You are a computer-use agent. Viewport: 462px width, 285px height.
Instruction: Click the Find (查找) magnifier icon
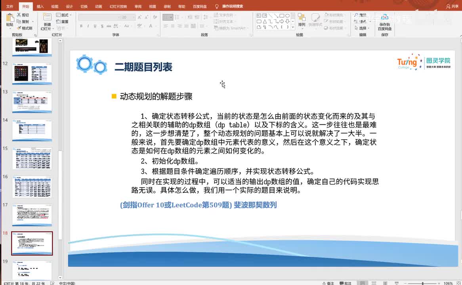356,15
